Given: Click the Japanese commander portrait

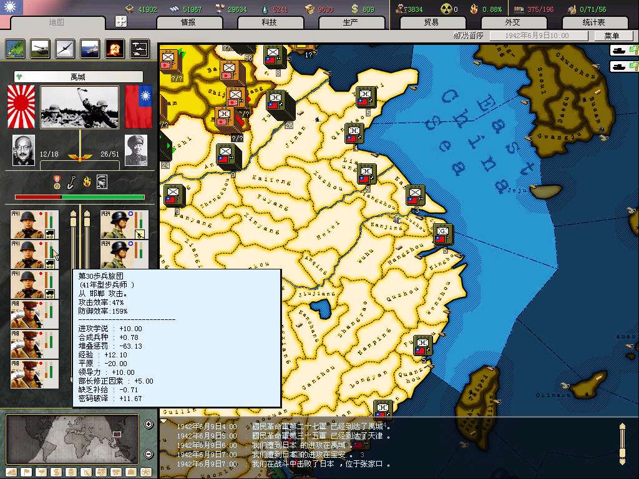Looking at the screenshot, I should [x=24, y=150].
